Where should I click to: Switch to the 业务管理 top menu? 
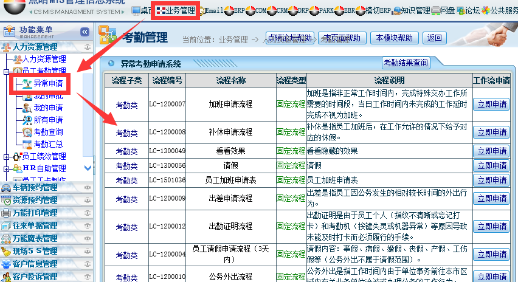(x=175, y=10)
